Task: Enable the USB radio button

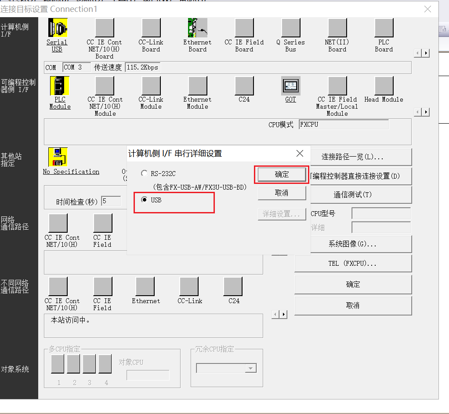Action: coord(145,201)
